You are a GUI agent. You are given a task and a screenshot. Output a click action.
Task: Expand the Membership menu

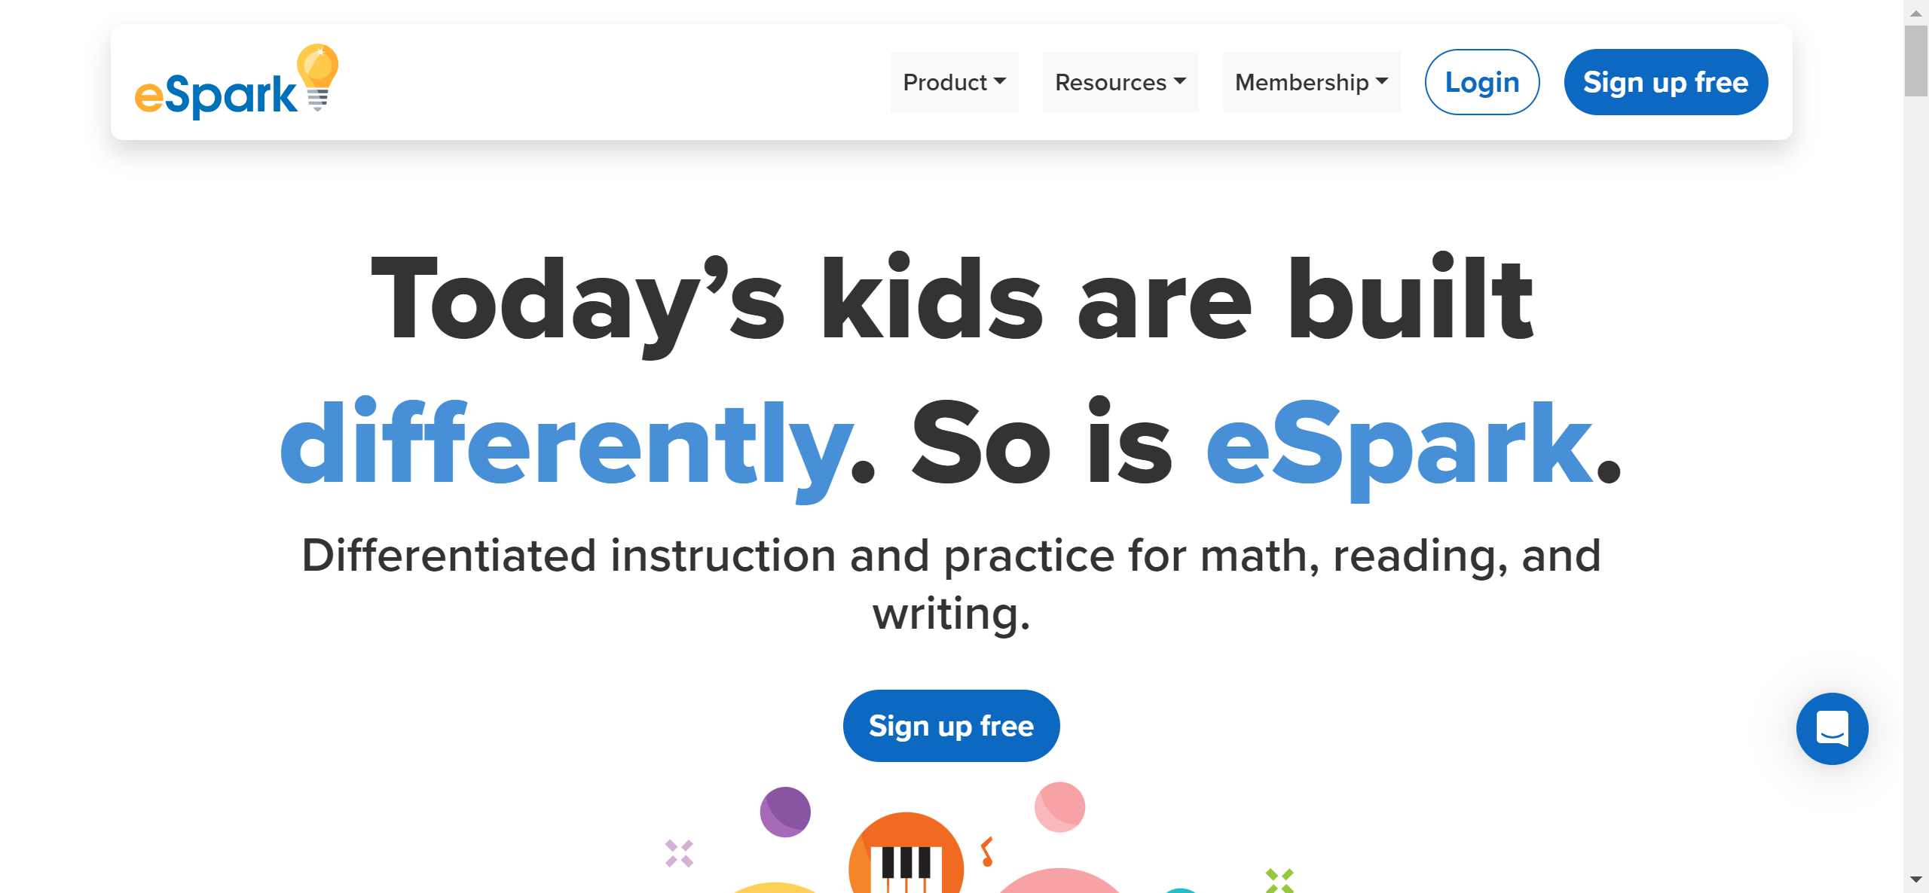1310,82
